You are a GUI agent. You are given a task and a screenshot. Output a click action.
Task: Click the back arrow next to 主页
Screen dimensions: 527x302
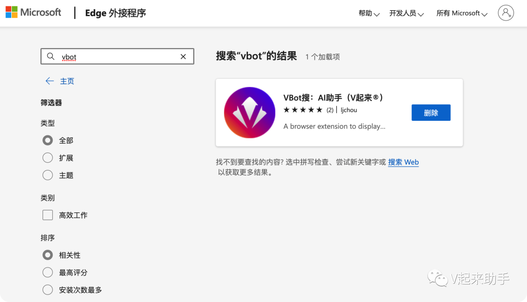click(x=49, y=81)
